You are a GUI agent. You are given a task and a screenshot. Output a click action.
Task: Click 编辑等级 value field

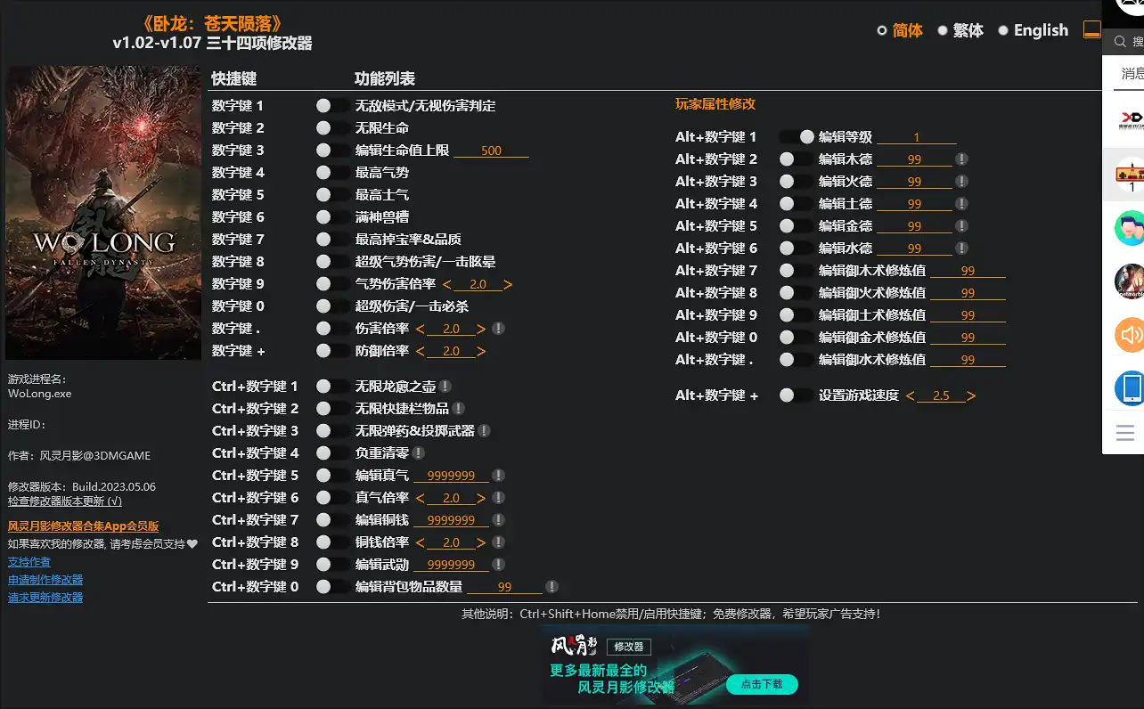pyautogui.click(x=916, y=137)
